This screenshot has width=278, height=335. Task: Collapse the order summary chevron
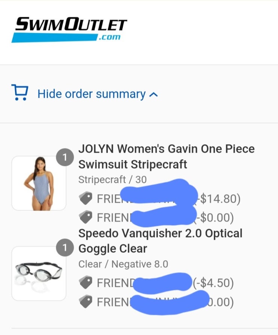[153, 94]
